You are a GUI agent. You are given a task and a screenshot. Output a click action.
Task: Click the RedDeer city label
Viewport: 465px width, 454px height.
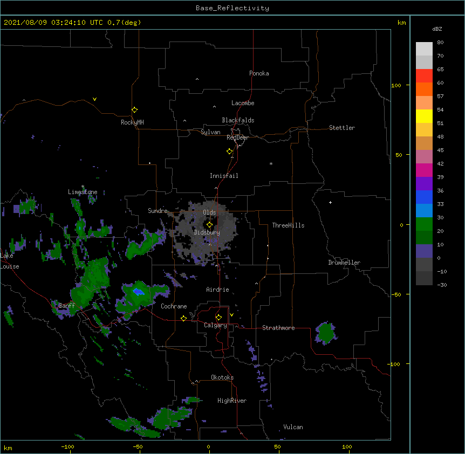pos(237,137)
